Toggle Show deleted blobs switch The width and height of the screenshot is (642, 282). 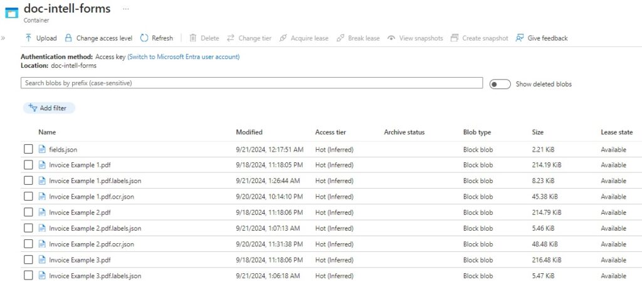click(500, 85)
